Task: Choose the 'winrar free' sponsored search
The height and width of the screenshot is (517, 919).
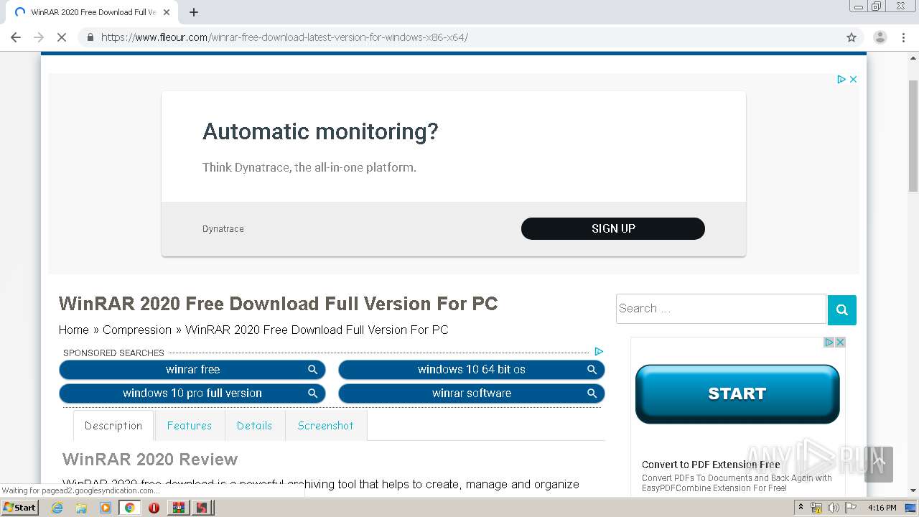Action: tap(192, 370)
